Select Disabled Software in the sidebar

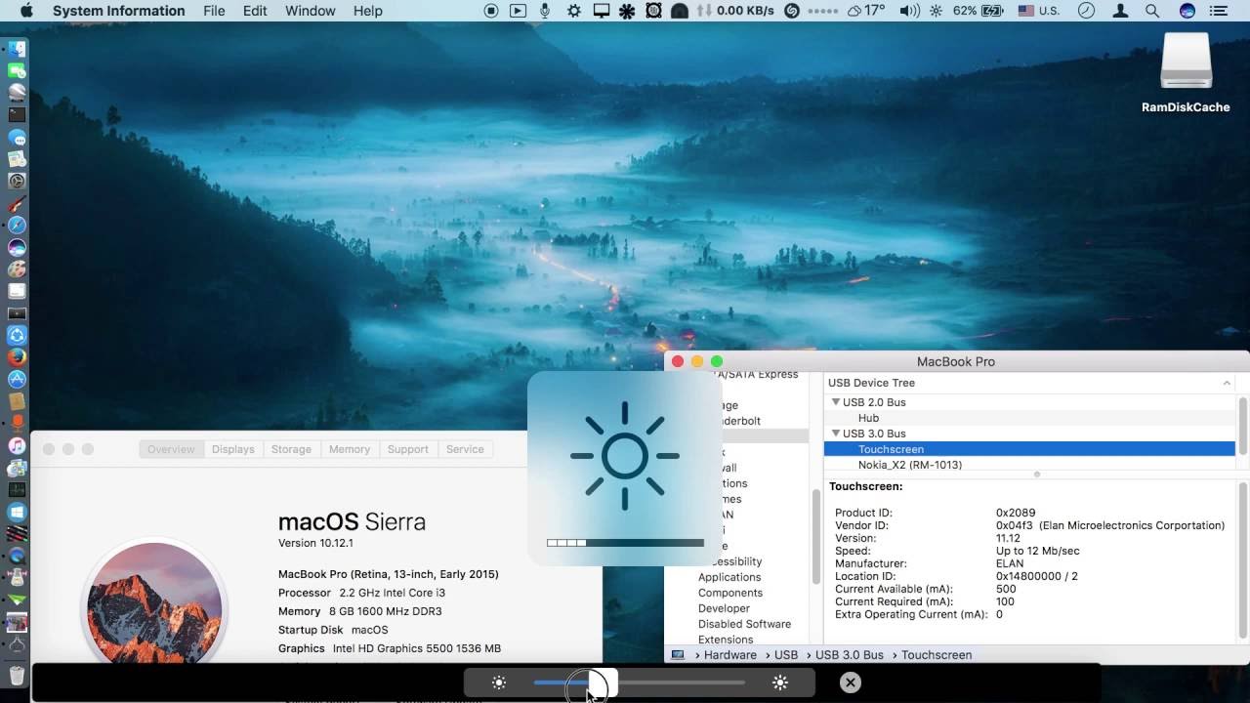[x=744, y=624]
